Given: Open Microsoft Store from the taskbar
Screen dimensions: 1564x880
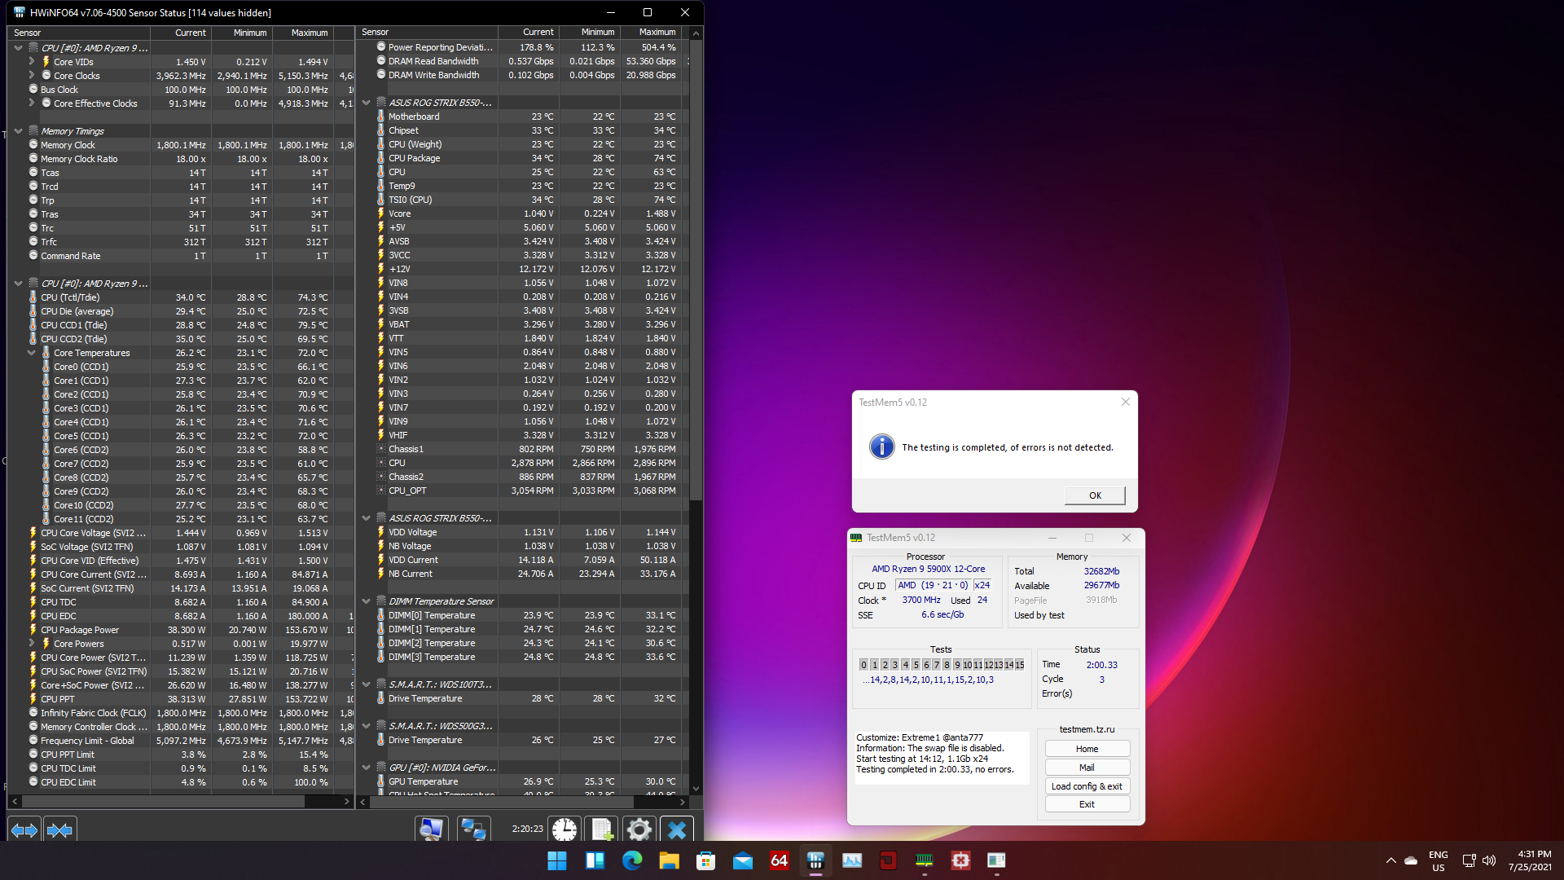Looking at the screenshot, I should click(705, 860).
